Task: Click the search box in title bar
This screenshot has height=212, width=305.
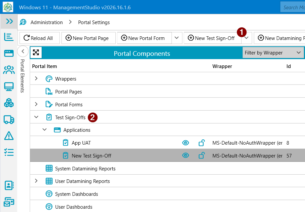Action: [x=292, y=7]
